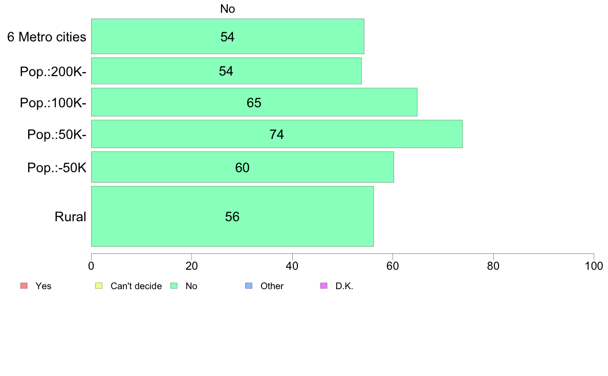Click the No column header above bars

[x=228, y=9]
